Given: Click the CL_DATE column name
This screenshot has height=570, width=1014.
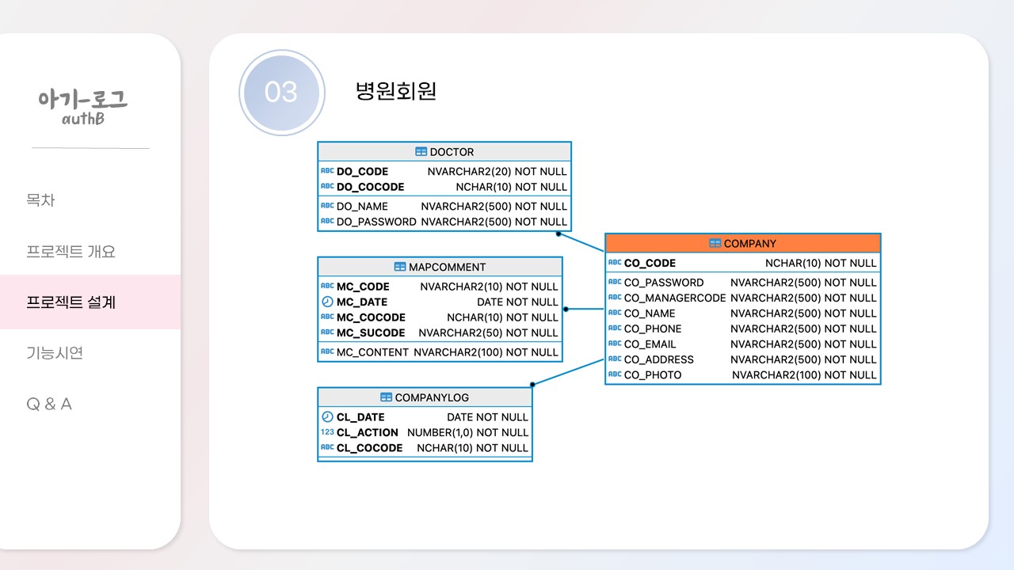Looking at the screenshot, I should point(360,417).
